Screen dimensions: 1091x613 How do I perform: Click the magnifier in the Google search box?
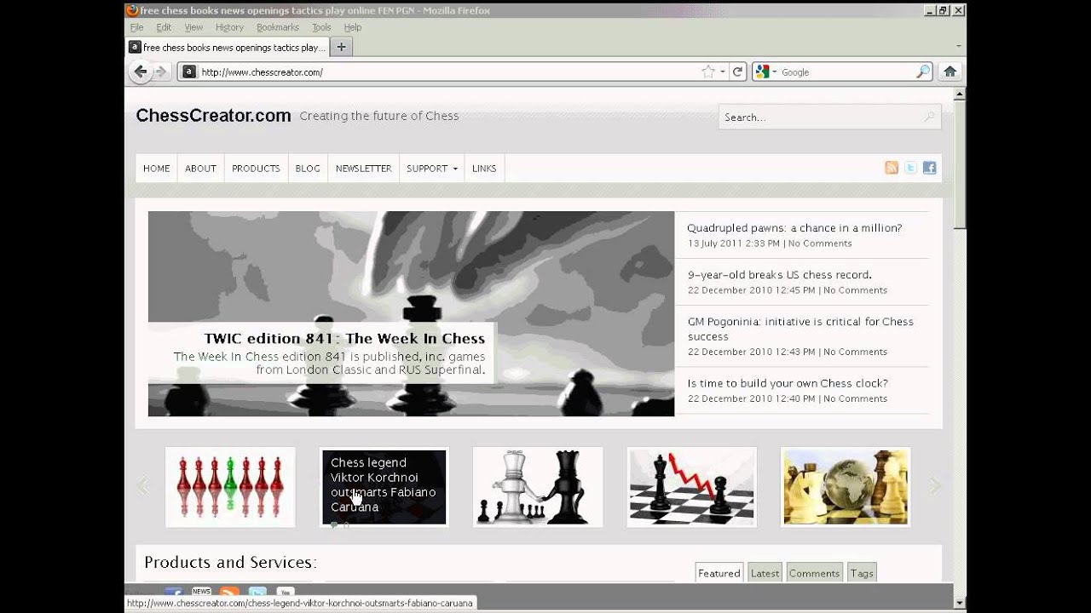point(923,72)
